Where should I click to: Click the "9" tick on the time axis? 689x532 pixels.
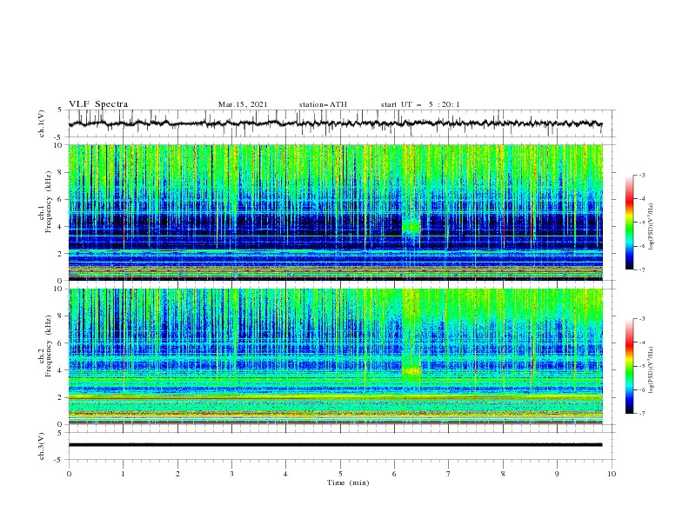point(557,474)
